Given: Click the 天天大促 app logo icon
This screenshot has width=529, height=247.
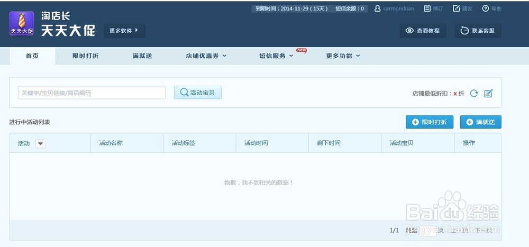Looking at the screenshot, I should coord(22,24).
